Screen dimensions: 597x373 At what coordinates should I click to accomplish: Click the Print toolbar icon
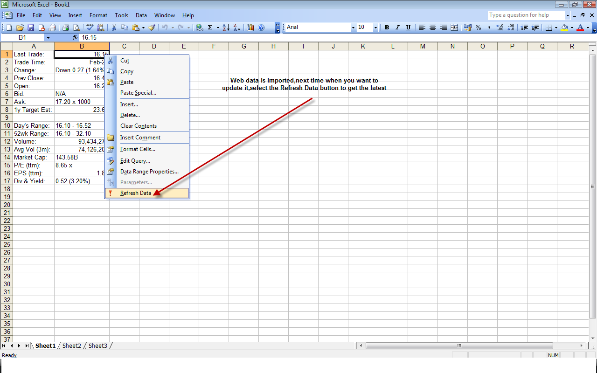[x=65, y=28]
